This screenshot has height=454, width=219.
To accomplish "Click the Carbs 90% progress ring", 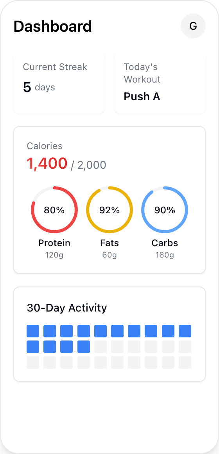I will click(x=165, y=210).
